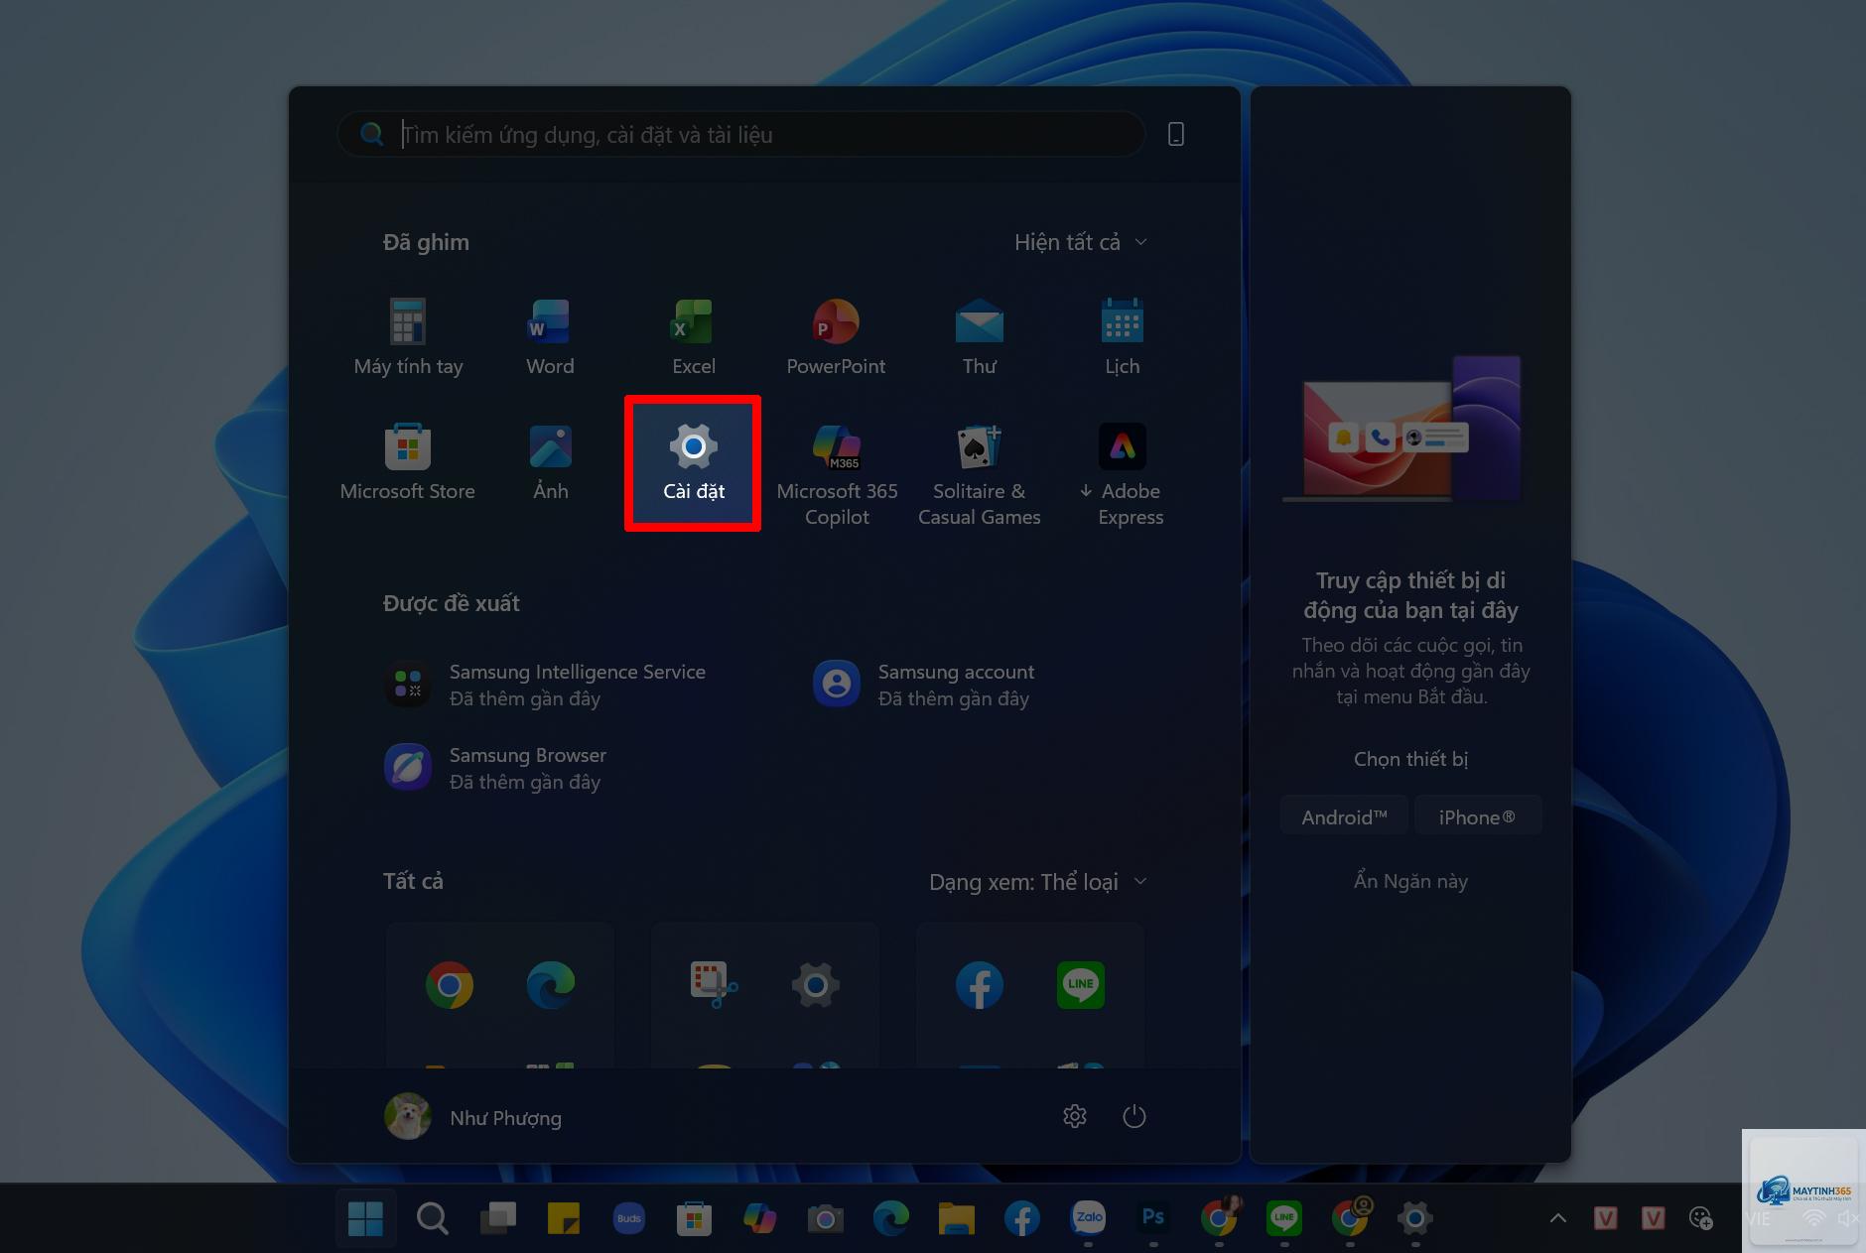Open the Ảnh photos app
The width and height of the screenshot is (1866, 1253).
(x=550, y=462)
